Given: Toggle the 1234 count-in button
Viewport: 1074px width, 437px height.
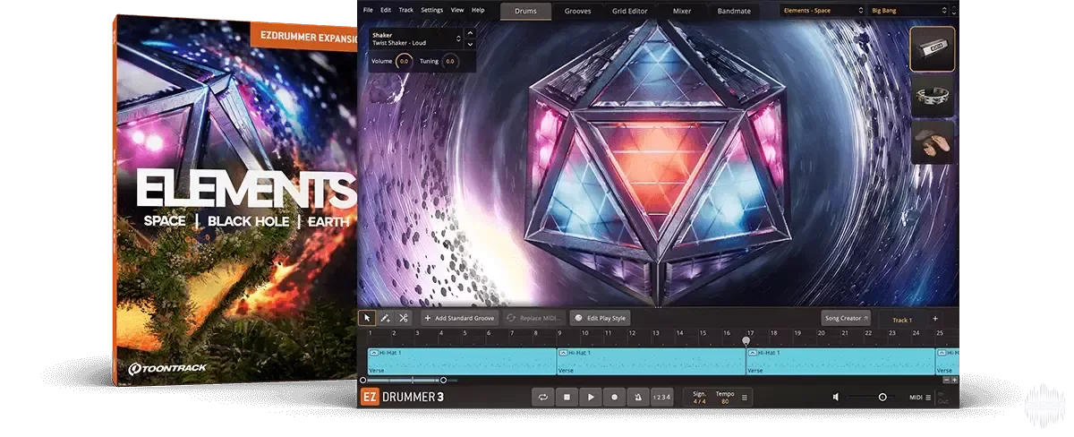Looking at the screenshot, I should click(x=661, y=397).
